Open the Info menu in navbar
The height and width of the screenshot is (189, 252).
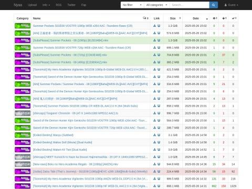tap(46, 5)
